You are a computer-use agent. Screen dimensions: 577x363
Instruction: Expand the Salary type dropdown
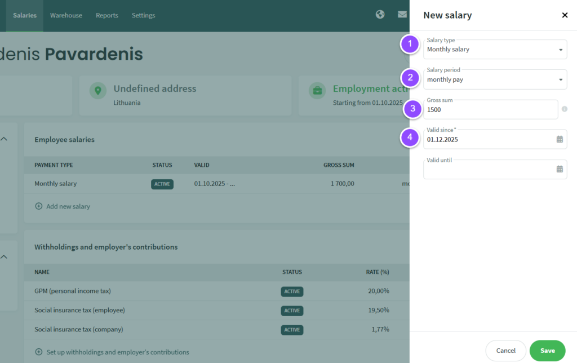point(560,50)
